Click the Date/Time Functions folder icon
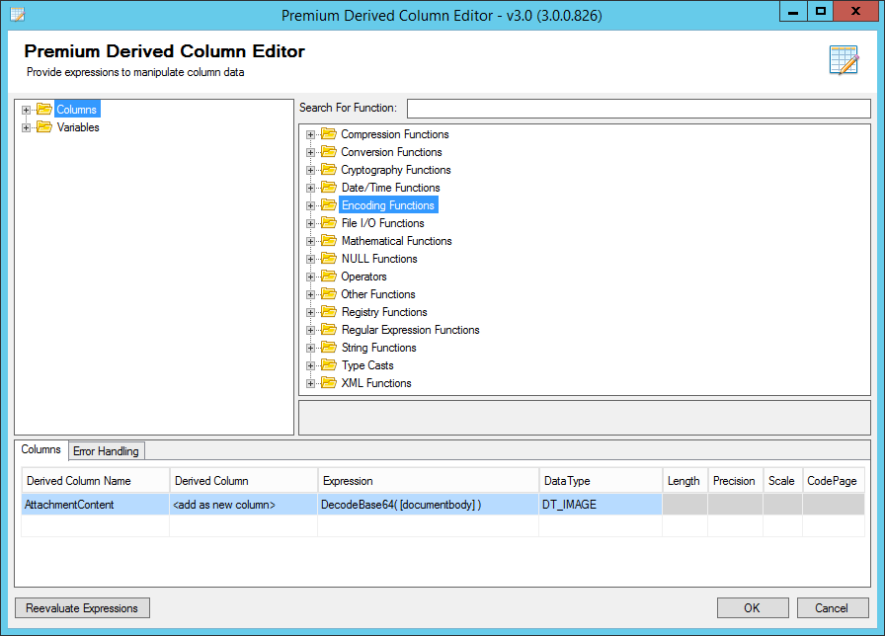This screenshot has height=636, width=885. click(329, 188)
